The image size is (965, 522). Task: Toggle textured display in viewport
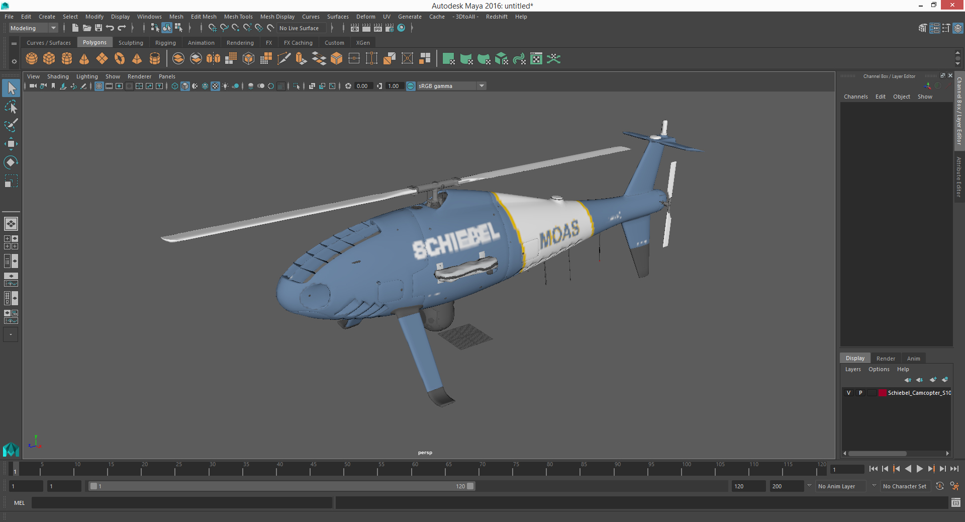tap(215, 86)
